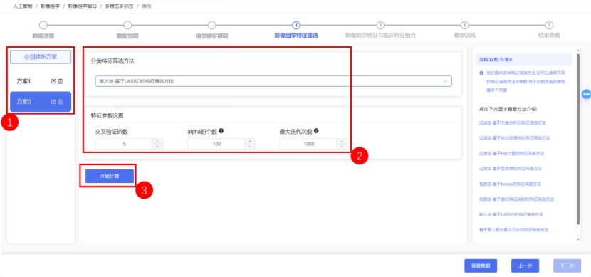
Task: Select 方案1 in the scheme list
Action: pos(41,81)
